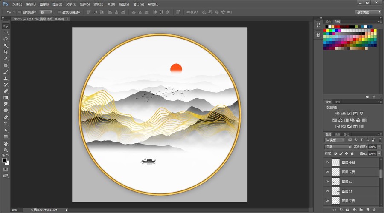Select the Crop tool
Image resolution: width=384 pixels, height=213 pixels.
(6, 52)
